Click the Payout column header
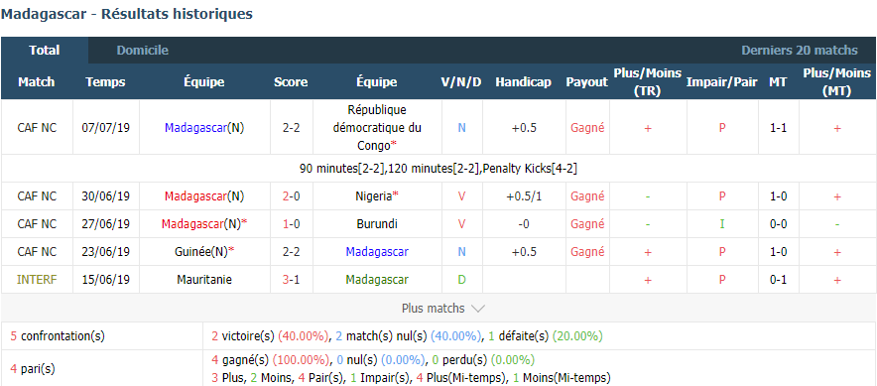The height and width of the screenshot is (386, 877). (x=586, y=82)
